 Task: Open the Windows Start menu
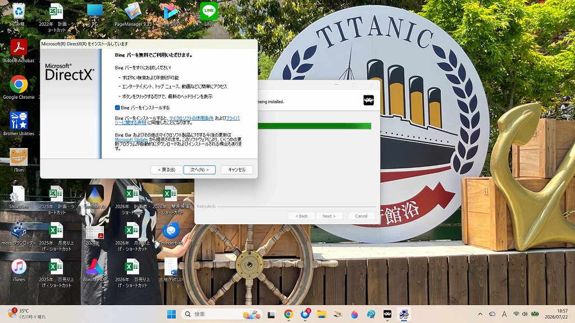(x=171, y=314)
